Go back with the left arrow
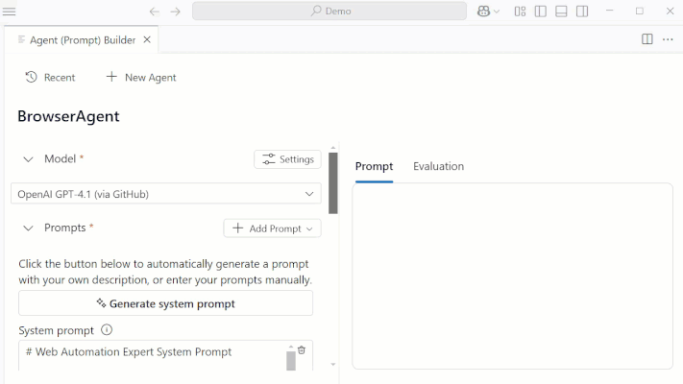The width and height of the screenshot is (683, 384). [155, 12]
